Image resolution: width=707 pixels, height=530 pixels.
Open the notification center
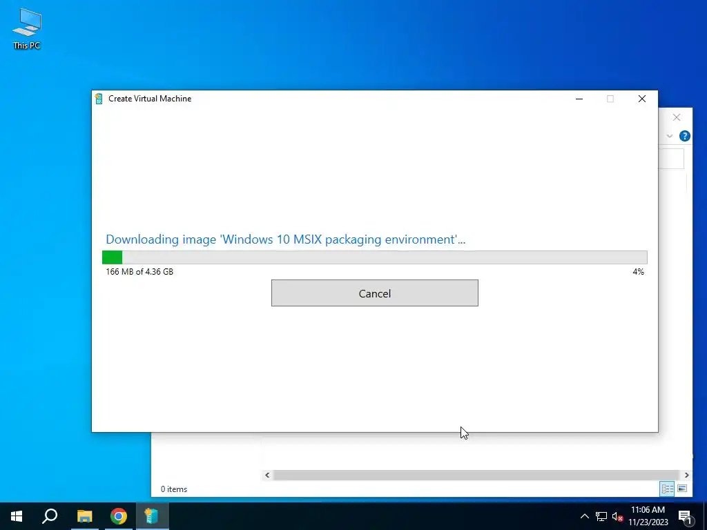tap(685, 516)
